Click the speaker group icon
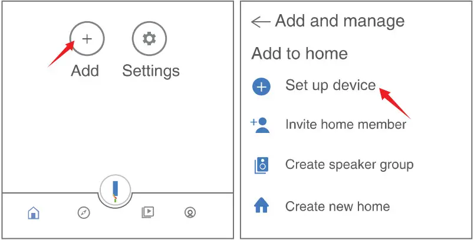The image size is (474, 240). [x=261, y=165]
